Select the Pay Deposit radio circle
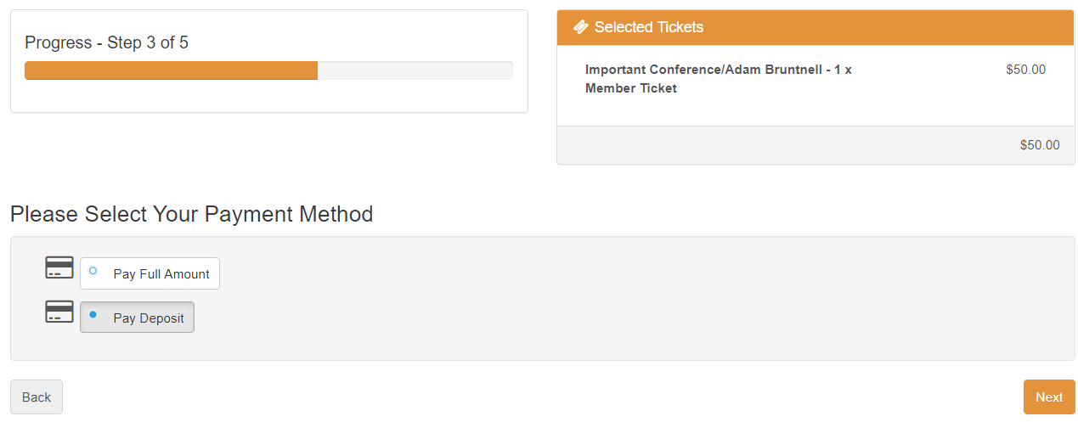Screen dimensions: 1078x422 93,315
